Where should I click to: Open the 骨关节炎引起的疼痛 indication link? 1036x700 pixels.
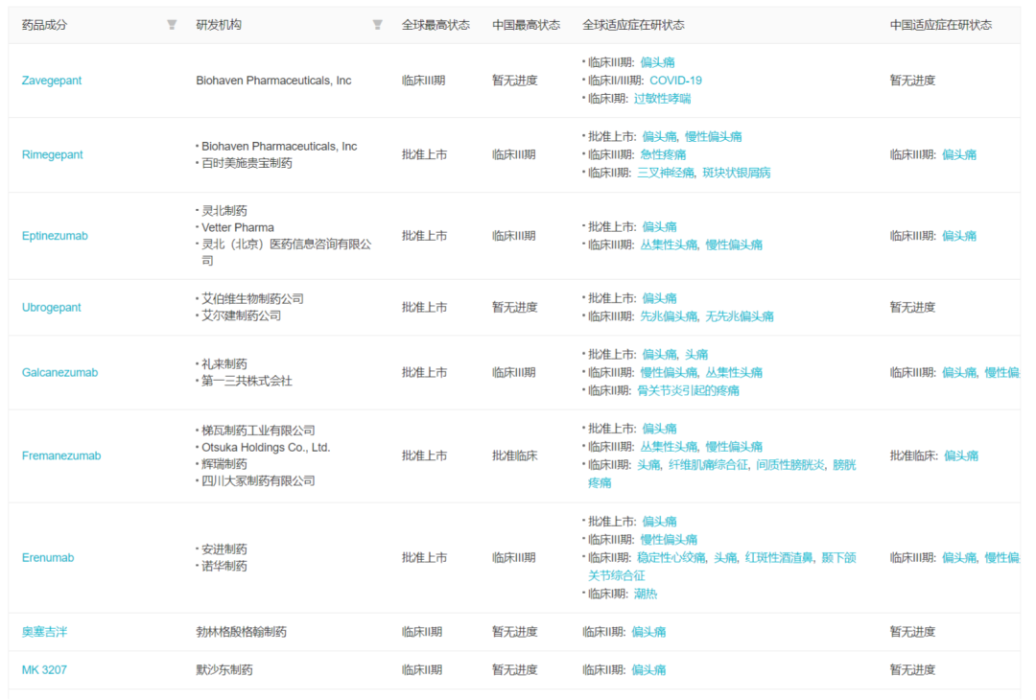point(688,391)
